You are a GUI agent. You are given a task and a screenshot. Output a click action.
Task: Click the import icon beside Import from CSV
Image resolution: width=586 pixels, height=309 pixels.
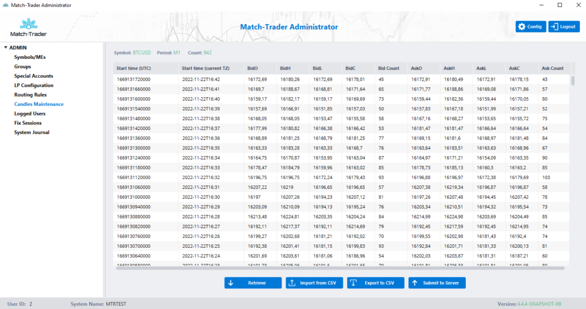click(292, 283)
